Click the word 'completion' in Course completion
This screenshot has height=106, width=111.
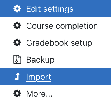77,26
